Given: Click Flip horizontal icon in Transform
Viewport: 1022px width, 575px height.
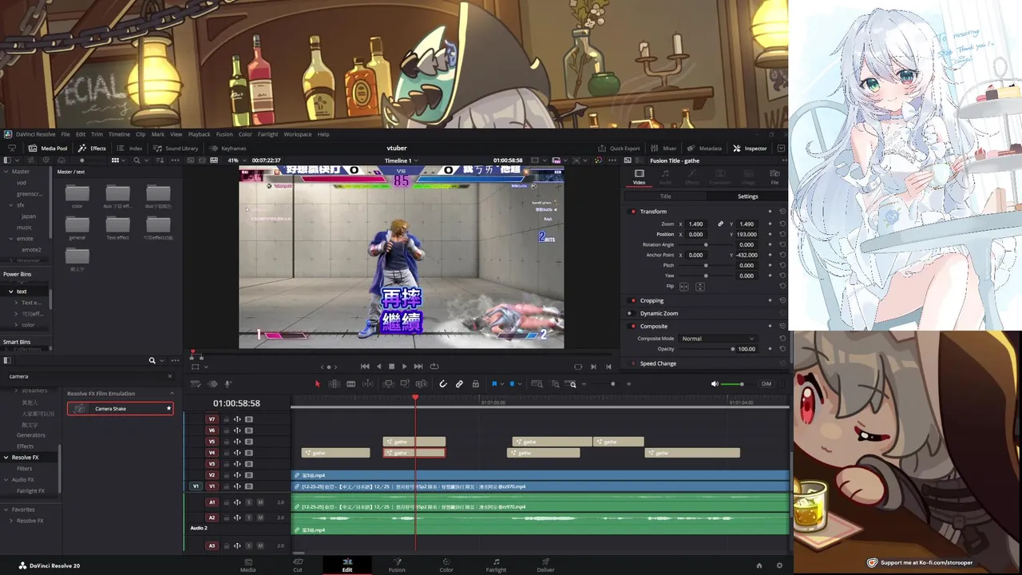Looking at the screenshot, I should pos(683,286).
